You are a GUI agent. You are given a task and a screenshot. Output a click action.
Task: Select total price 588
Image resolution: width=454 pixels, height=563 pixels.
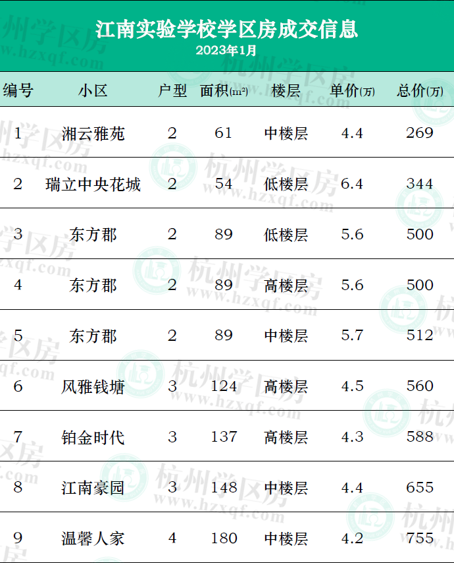click(x=420, y=436)
